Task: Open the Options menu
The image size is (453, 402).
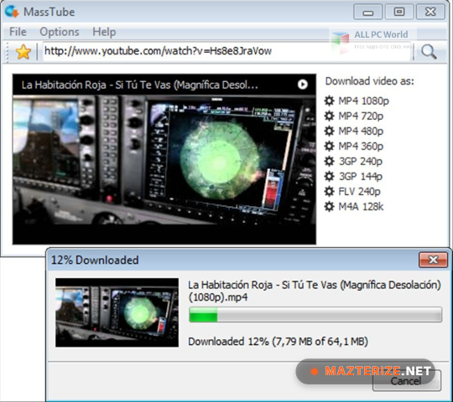Action: tap(60, 32)
